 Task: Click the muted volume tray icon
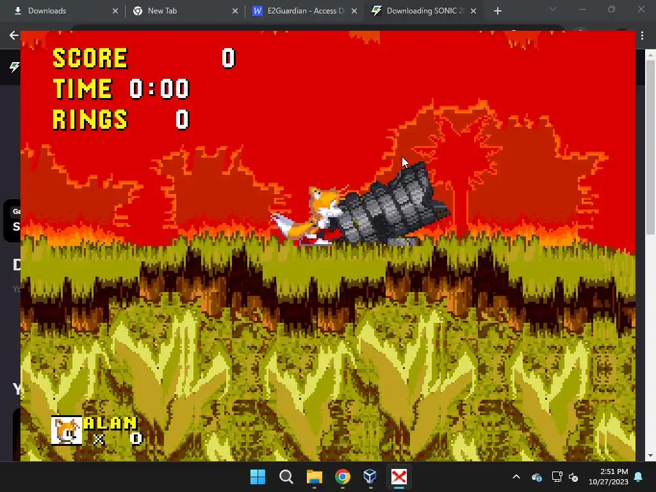click(x=573, y=477)
